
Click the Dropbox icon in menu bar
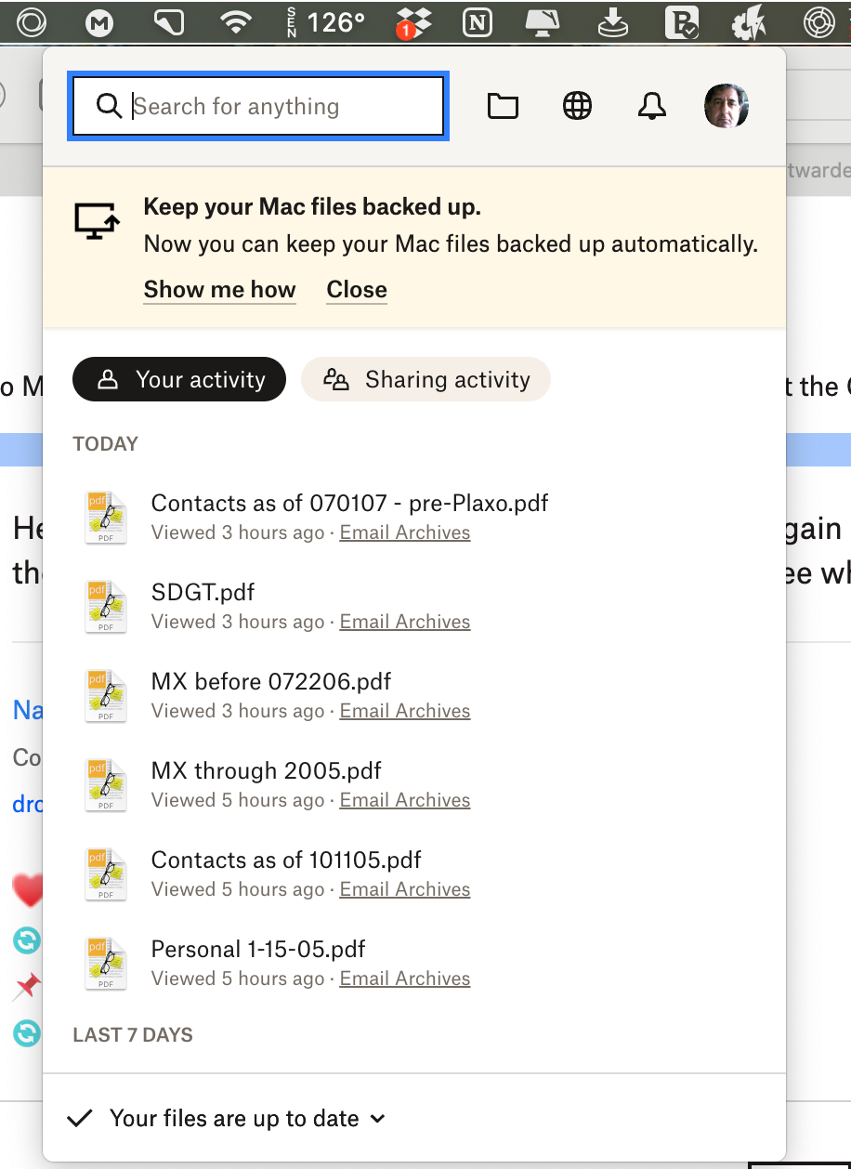(x=410, y=22)
